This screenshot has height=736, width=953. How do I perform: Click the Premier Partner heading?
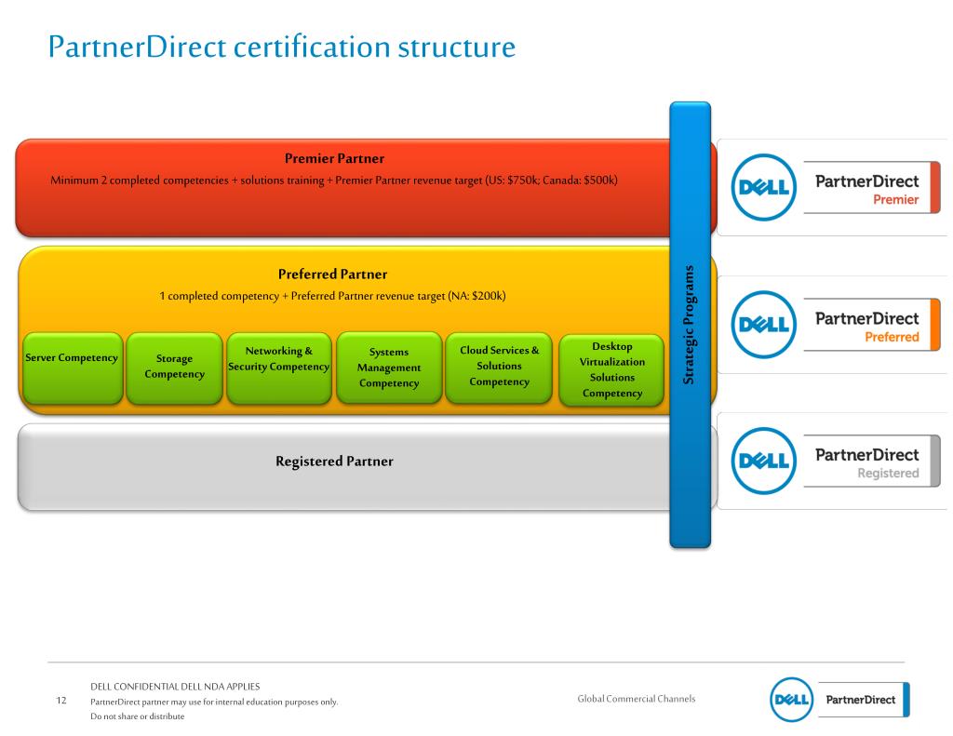point(334,158)
